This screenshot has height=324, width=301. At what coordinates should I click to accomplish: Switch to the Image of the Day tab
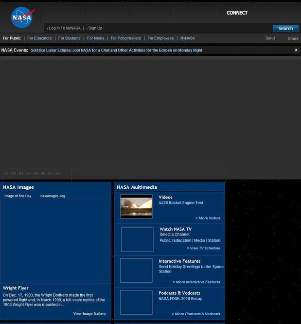(x=18, y=196)
